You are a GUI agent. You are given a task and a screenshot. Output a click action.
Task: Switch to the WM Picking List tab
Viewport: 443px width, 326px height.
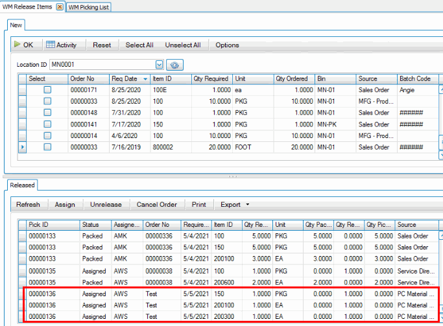(89, 7)
